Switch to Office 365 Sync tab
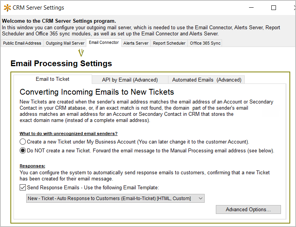 click(205, 43)
